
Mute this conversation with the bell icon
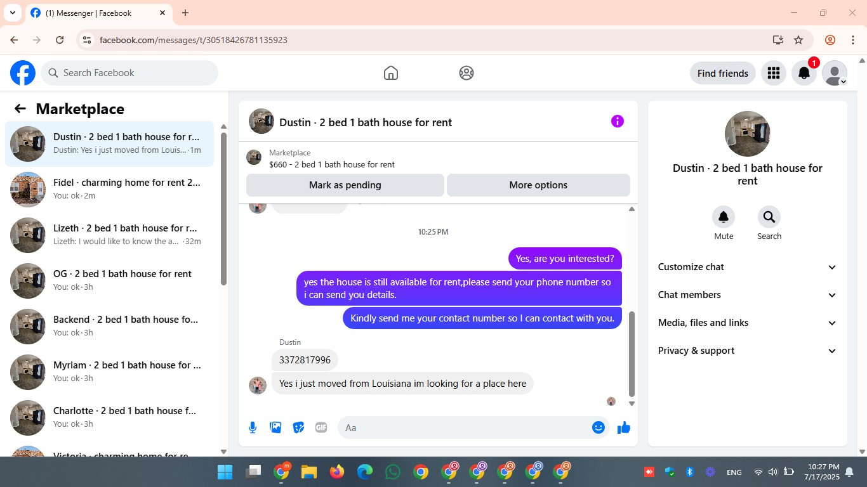724,217
